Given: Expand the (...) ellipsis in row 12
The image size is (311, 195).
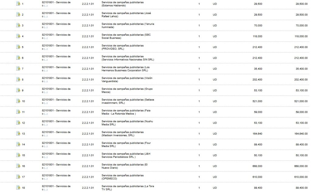Looking at the screenshot, I should pos(46,125).
